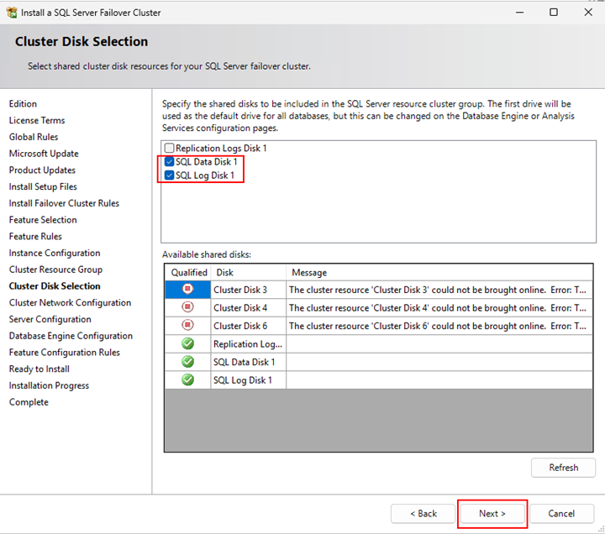Click the Disk column header

249,272
